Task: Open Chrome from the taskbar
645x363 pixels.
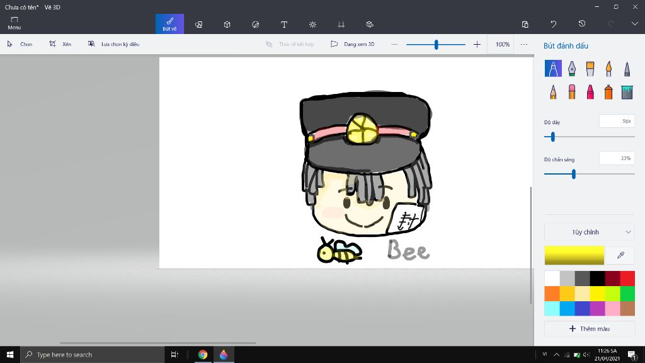Action: coord(202,354)
